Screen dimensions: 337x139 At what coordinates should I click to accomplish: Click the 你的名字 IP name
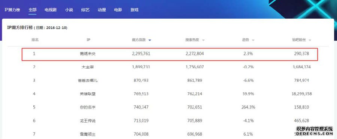coord(88,107)
